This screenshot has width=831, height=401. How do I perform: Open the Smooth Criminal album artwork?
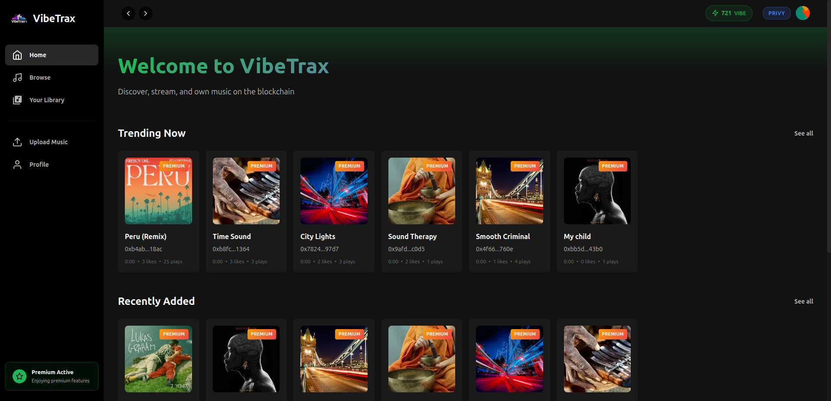click(x=509, y=191)
